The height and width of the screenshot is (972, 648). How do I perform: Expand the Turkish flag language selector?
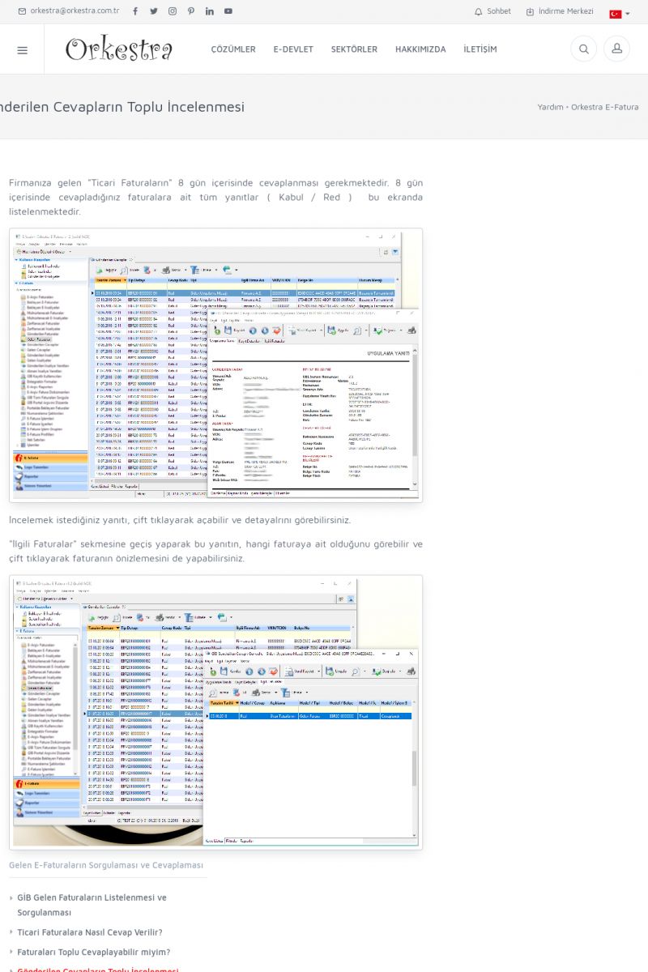(620, 14)
